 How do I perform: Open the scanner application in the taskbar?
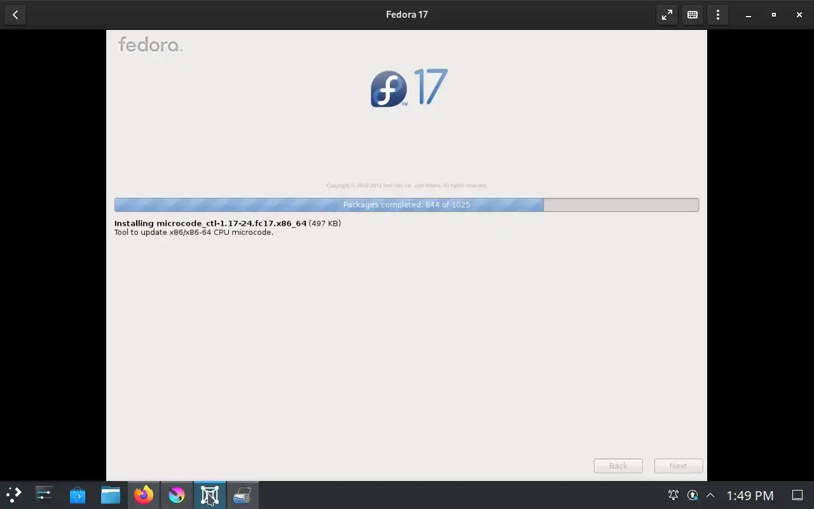(242, 495)
